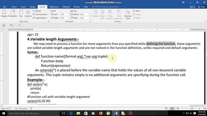Click the Bring Forward button

tap(110, 14)
